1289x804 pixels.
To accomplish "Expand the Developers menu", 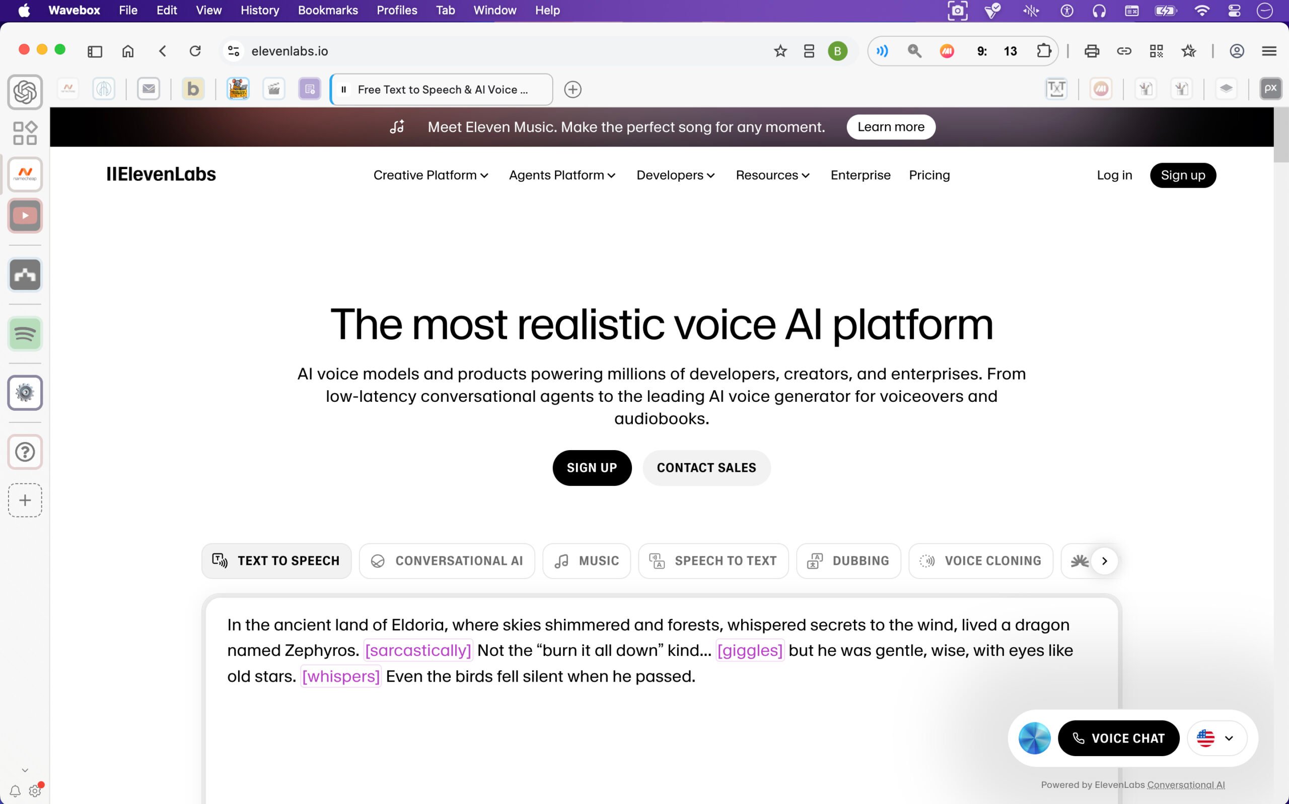I will 675,175.
